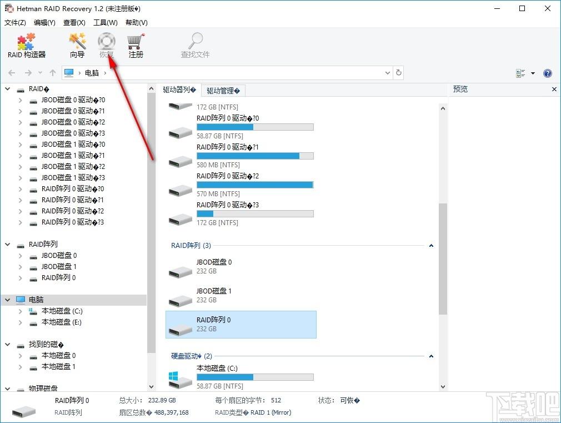Select JBOD磁盘 0 under RAID阵列 tree
This screenshot has width=561, height=423.
(59, 256)
